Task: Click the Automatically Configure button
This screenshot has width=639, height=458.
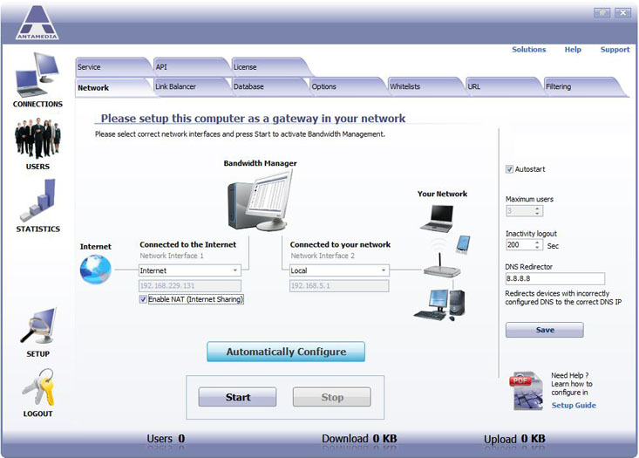Action: (x=286, y=352)
